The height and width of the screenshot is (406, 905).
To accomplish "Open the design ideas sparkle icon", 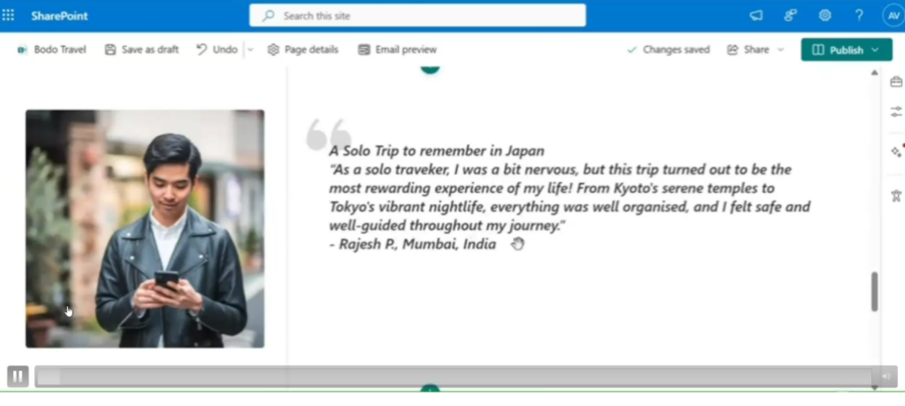I will click(896, 152).
